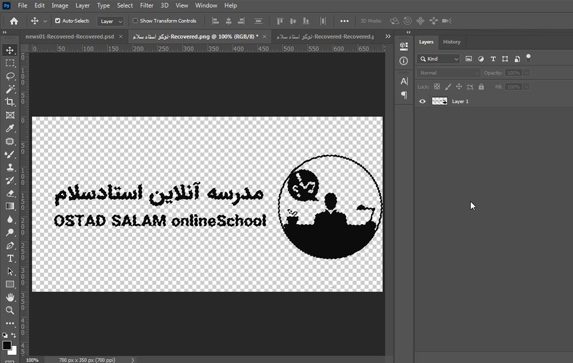Screen dimensions: 573x363
Task: Select the Eraser tool
Action: (10, 193)
